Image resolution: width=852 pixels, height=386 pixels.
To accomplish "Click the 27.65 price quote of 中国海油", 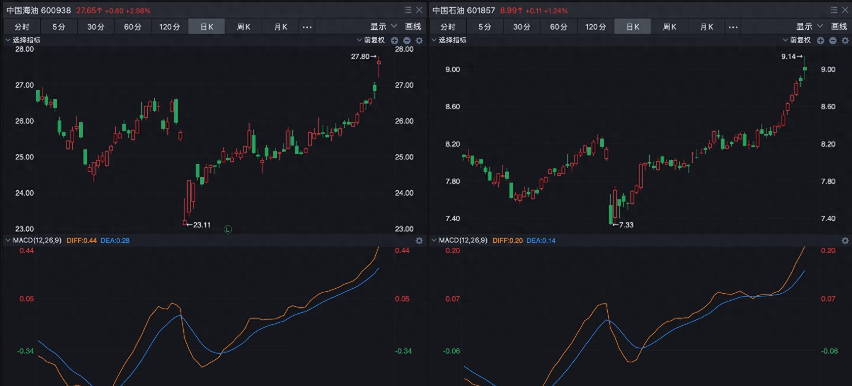I will point(89,10).
